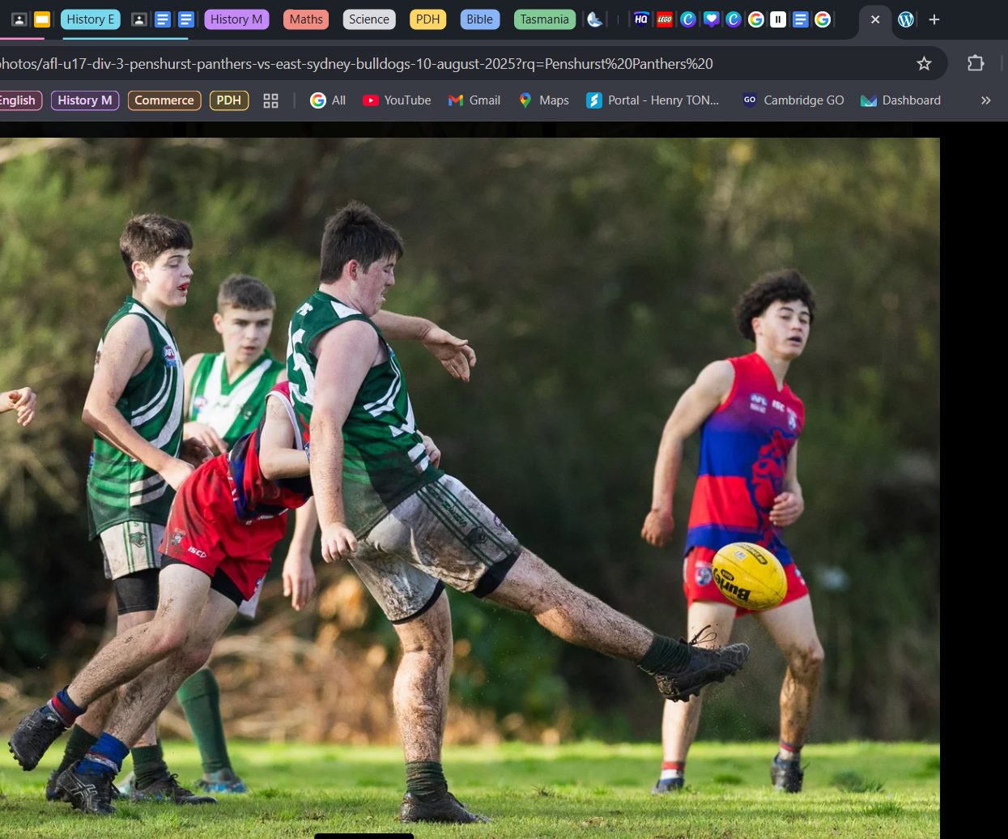Toggle the Bible tab group
The width and height of the screenshot is (1008, 839).
pyautogui.click(x=479, y=19)
